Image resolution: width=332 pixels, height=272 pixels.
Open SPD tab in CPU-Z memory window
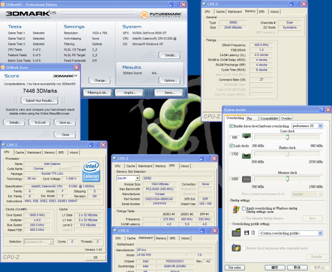pos(261,11)
